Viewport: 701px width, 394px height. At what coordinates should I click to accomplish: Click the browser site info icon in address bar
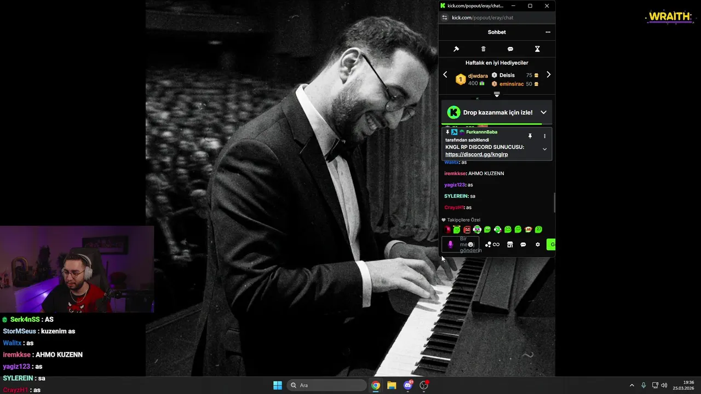pyautogui.click(x=445, y=18)
